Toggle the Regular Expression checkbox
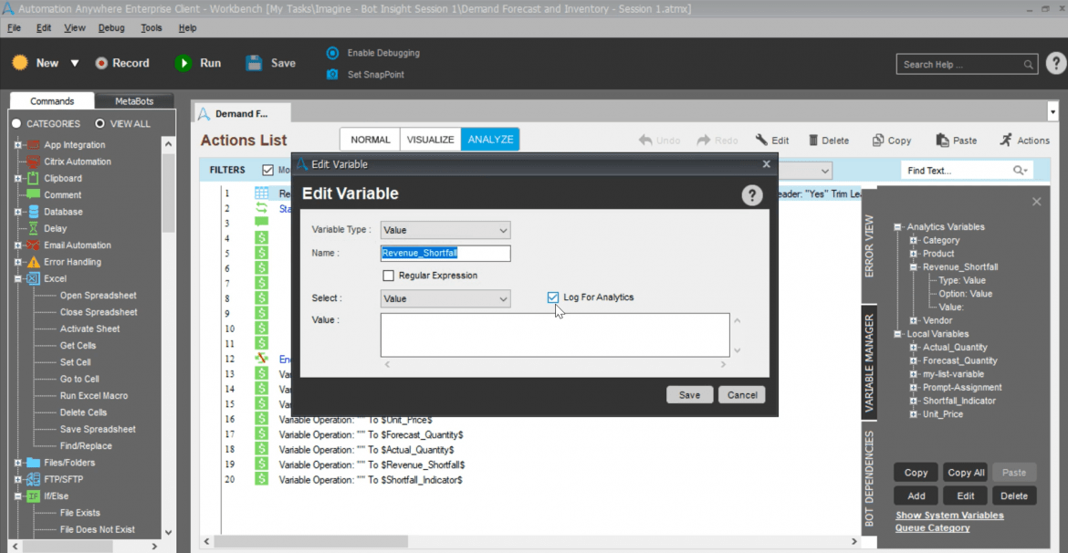1068x553 pixels. [x=388, y=276]
